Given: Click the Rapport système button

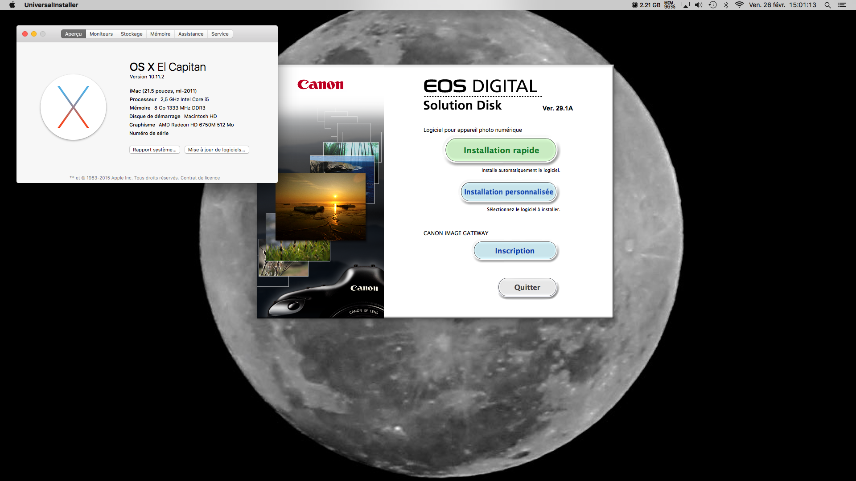Looking at the screenshot, I should click(x=155, y=150).
